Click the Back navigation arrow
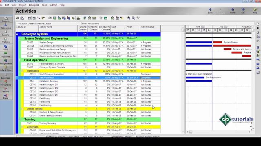 210,11
